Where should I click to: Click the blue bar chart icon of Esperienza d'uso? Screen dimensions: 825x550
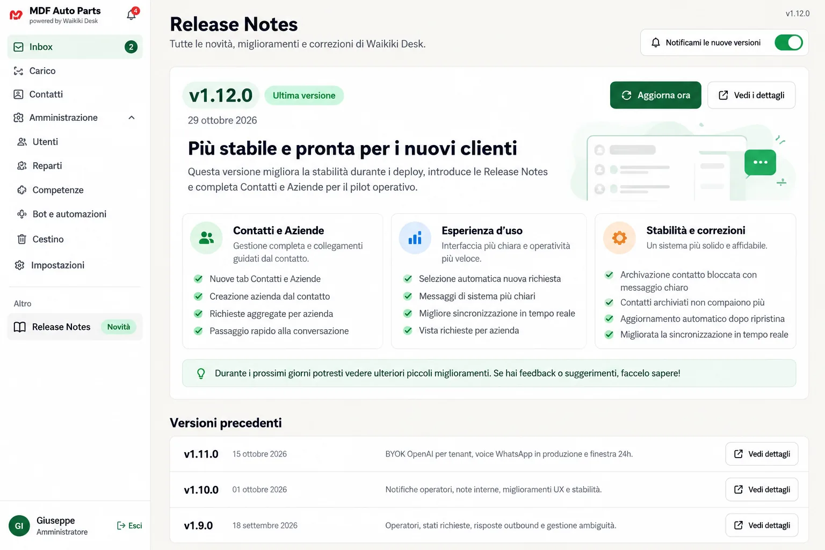(415, 238)
